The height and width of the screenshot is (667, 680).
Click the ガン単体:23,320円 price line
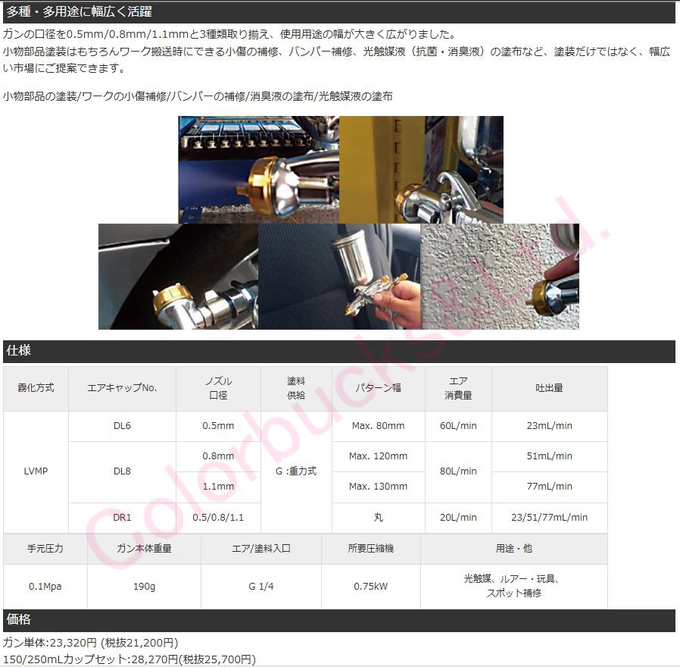point(91,643)
